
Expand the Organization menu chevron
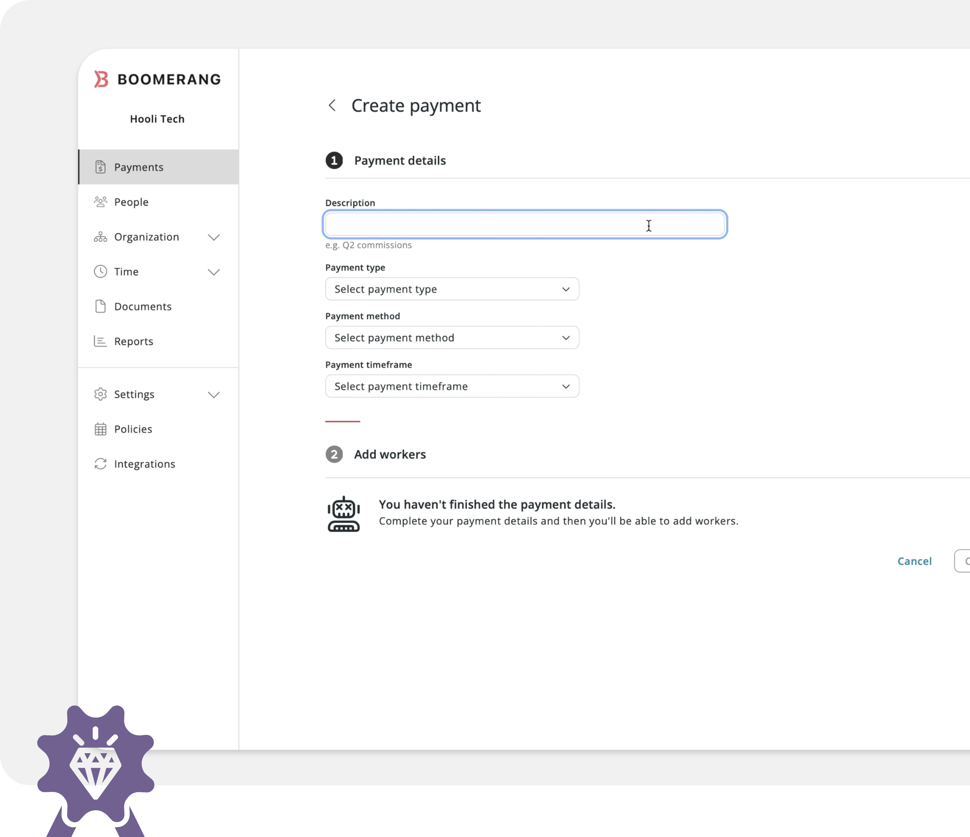tap(214, 237)
